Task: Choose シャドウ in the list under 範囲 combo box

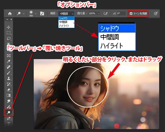Action: tap(66, 18)
